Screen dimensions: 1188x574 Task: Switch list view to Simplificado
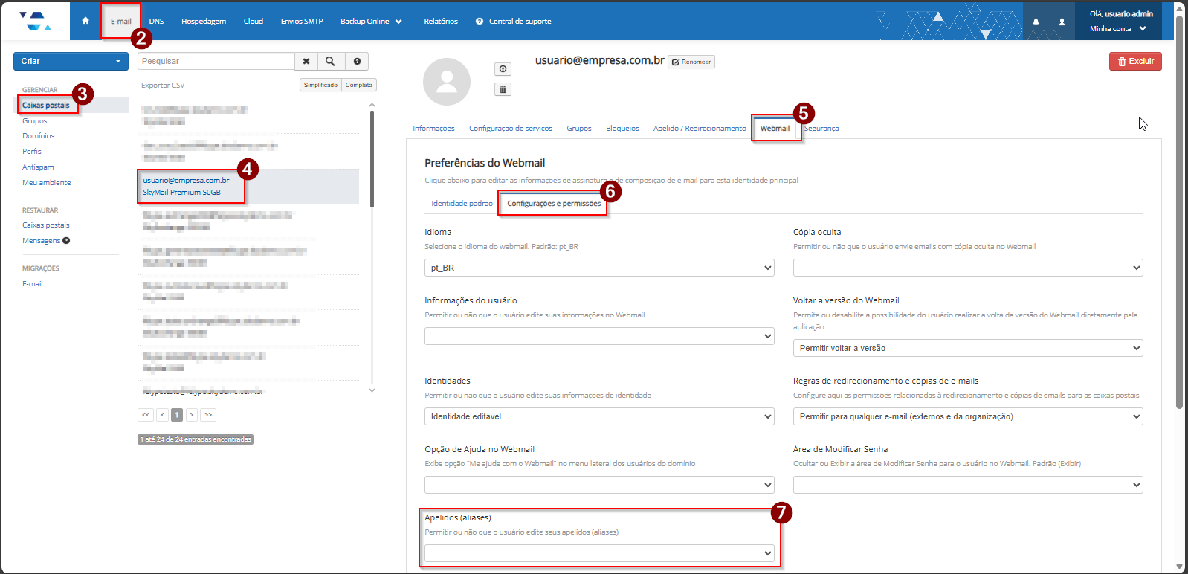point(320,85)
